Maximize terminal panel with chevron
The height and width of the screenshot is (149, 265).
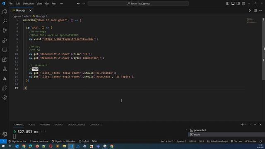[x=255, y=125]
